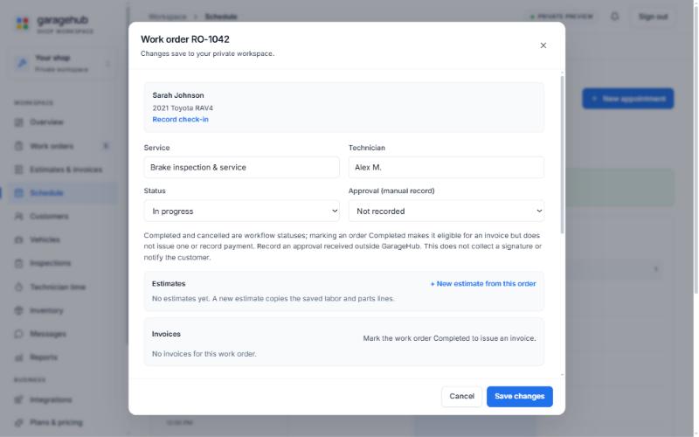
Task: Open the Status dropdown
Action: coord(241,211)
